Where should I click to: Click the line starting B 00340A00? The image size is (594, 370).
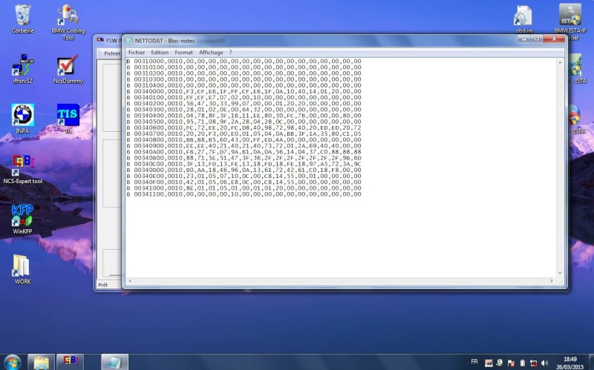point(244,152)
